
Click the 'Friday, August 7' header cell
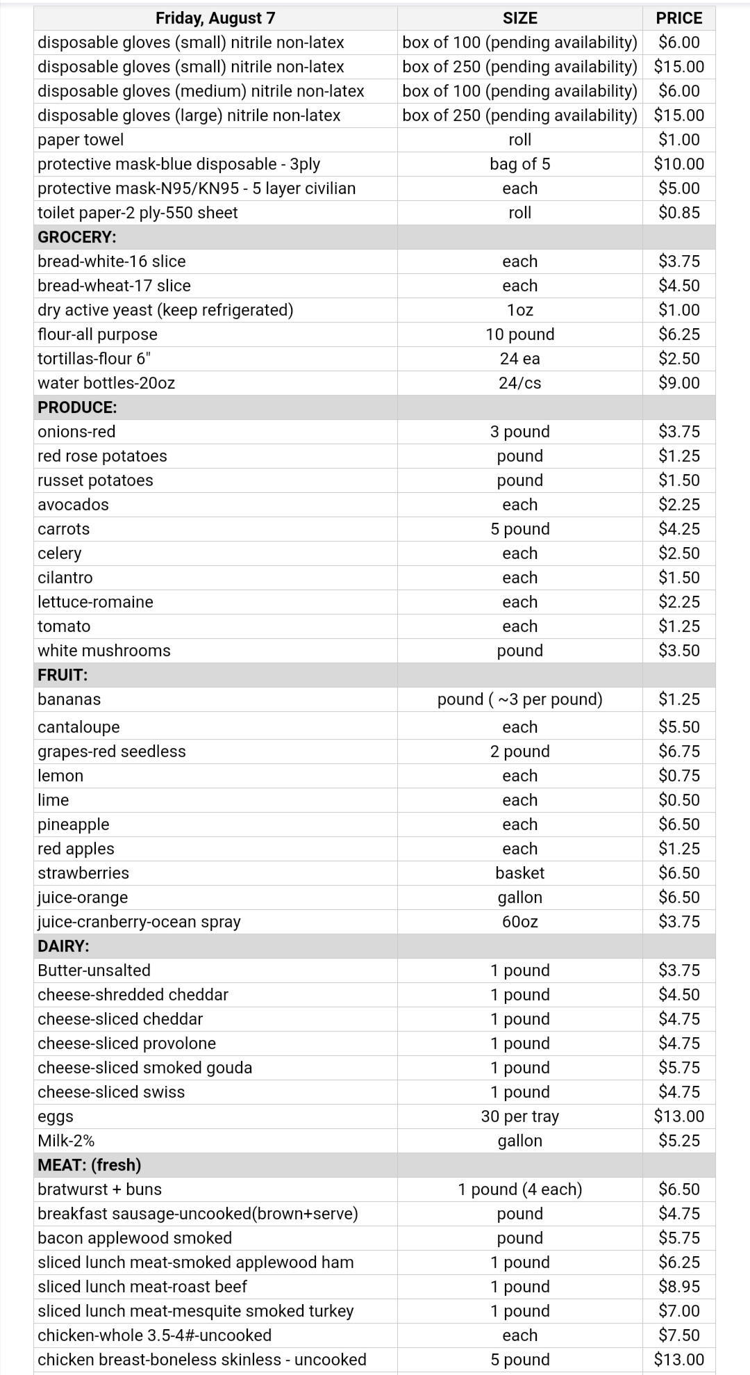pyautogui.click(x=215, y=18)
